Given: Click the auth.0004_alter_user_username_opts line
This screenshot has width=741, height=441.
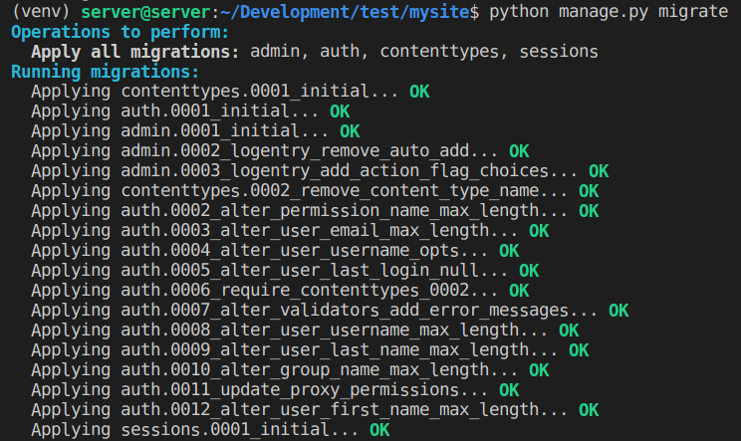Looking at the screenshot, I should click(275, 251).
